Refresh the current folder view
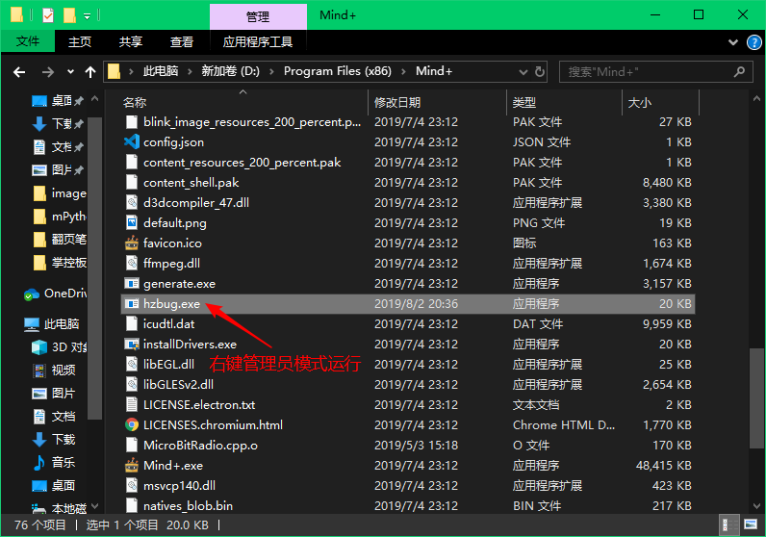 coord(539,72)
